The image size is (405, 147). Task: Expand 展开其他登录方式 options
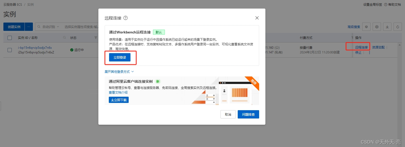119,72
